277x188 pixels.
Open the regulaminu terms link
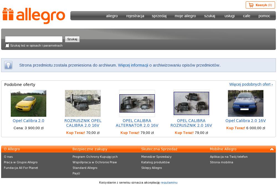pos(169,182)
